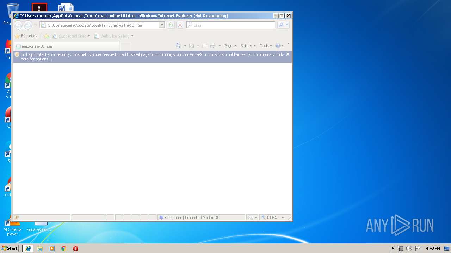Image resolution: width=451 pixels, height=253 pixels.
Task: Click the RSS Feeds icon
Action: click(x=191, y=46)
